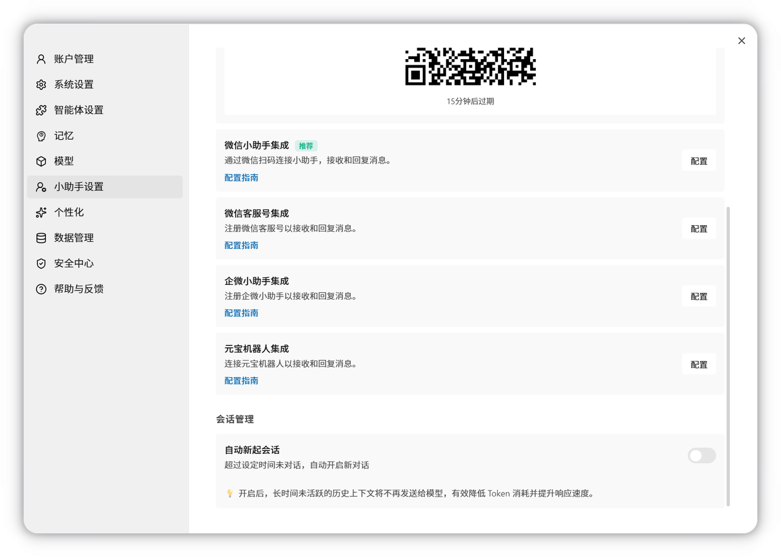Open 安全中心 in the sidebar
The width and height of the screenshot is (781, 557).
[105, 264]
